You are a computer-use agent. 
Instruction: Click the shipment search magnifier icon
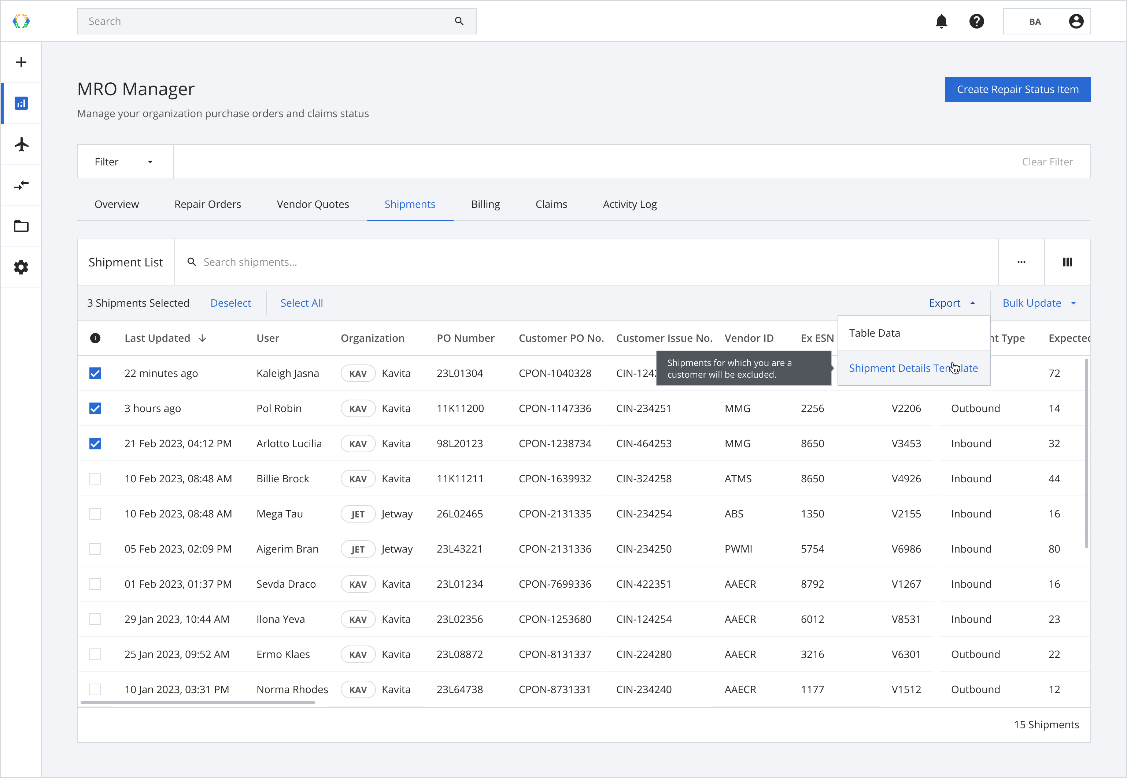pos(192,262)
